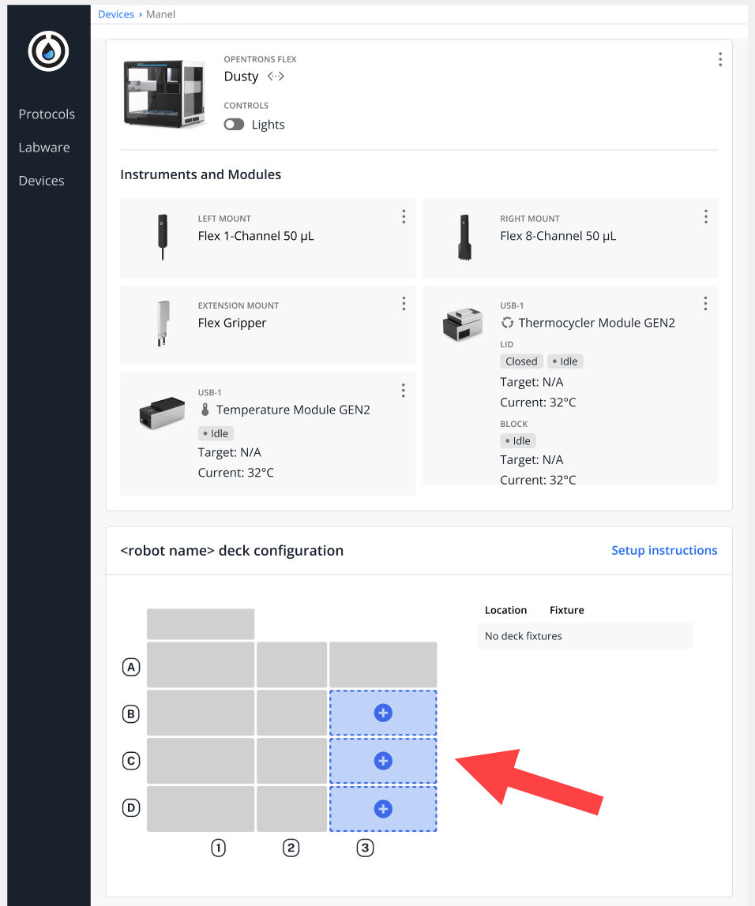Click the Dusty robot thumbnail image
The image size is (755, 906).
[x=163, y=92]
